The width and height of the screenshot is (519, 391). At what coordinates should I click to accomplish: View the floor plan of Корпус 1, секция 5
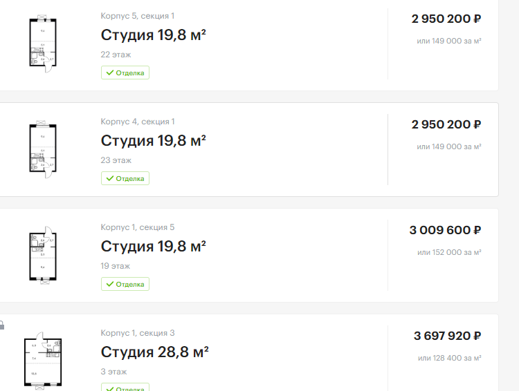point(43,256)
